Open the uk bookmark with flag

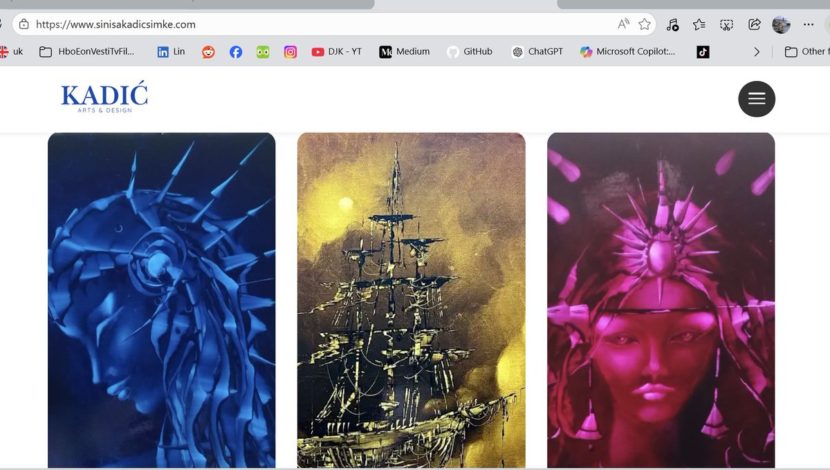point(12,52)
